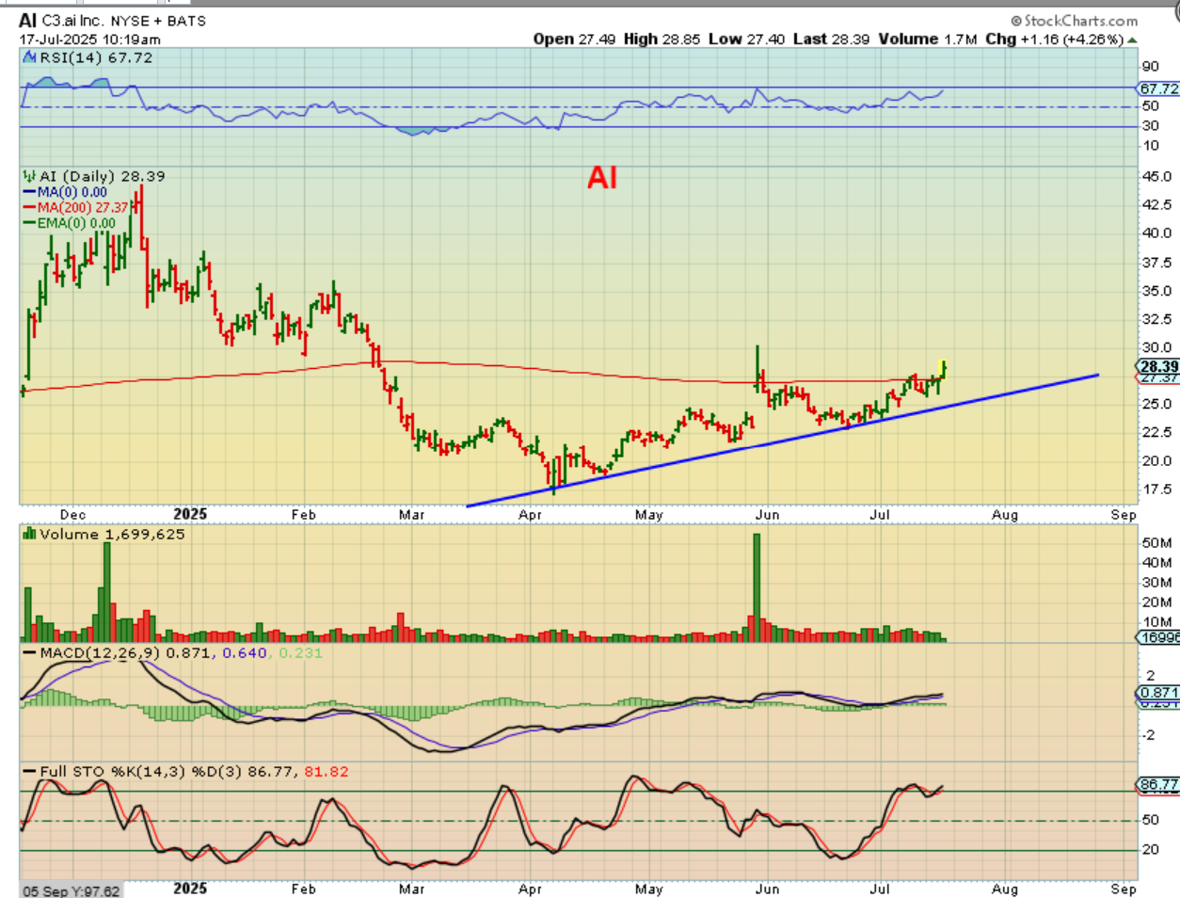The width and height of the screenshot is (1180, 898).
Task: Click the green 0.231 MACD histogram value
Action: (301, 652)
